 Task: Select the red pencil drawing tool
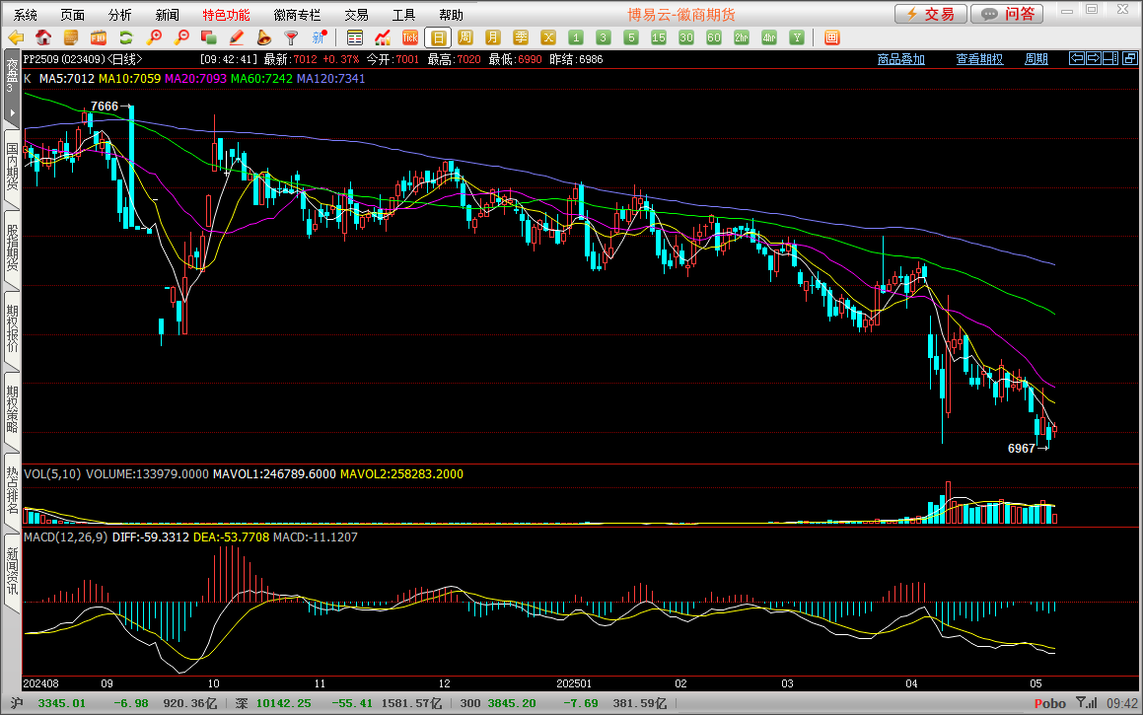pyautogui.click(x=236, y=37)
